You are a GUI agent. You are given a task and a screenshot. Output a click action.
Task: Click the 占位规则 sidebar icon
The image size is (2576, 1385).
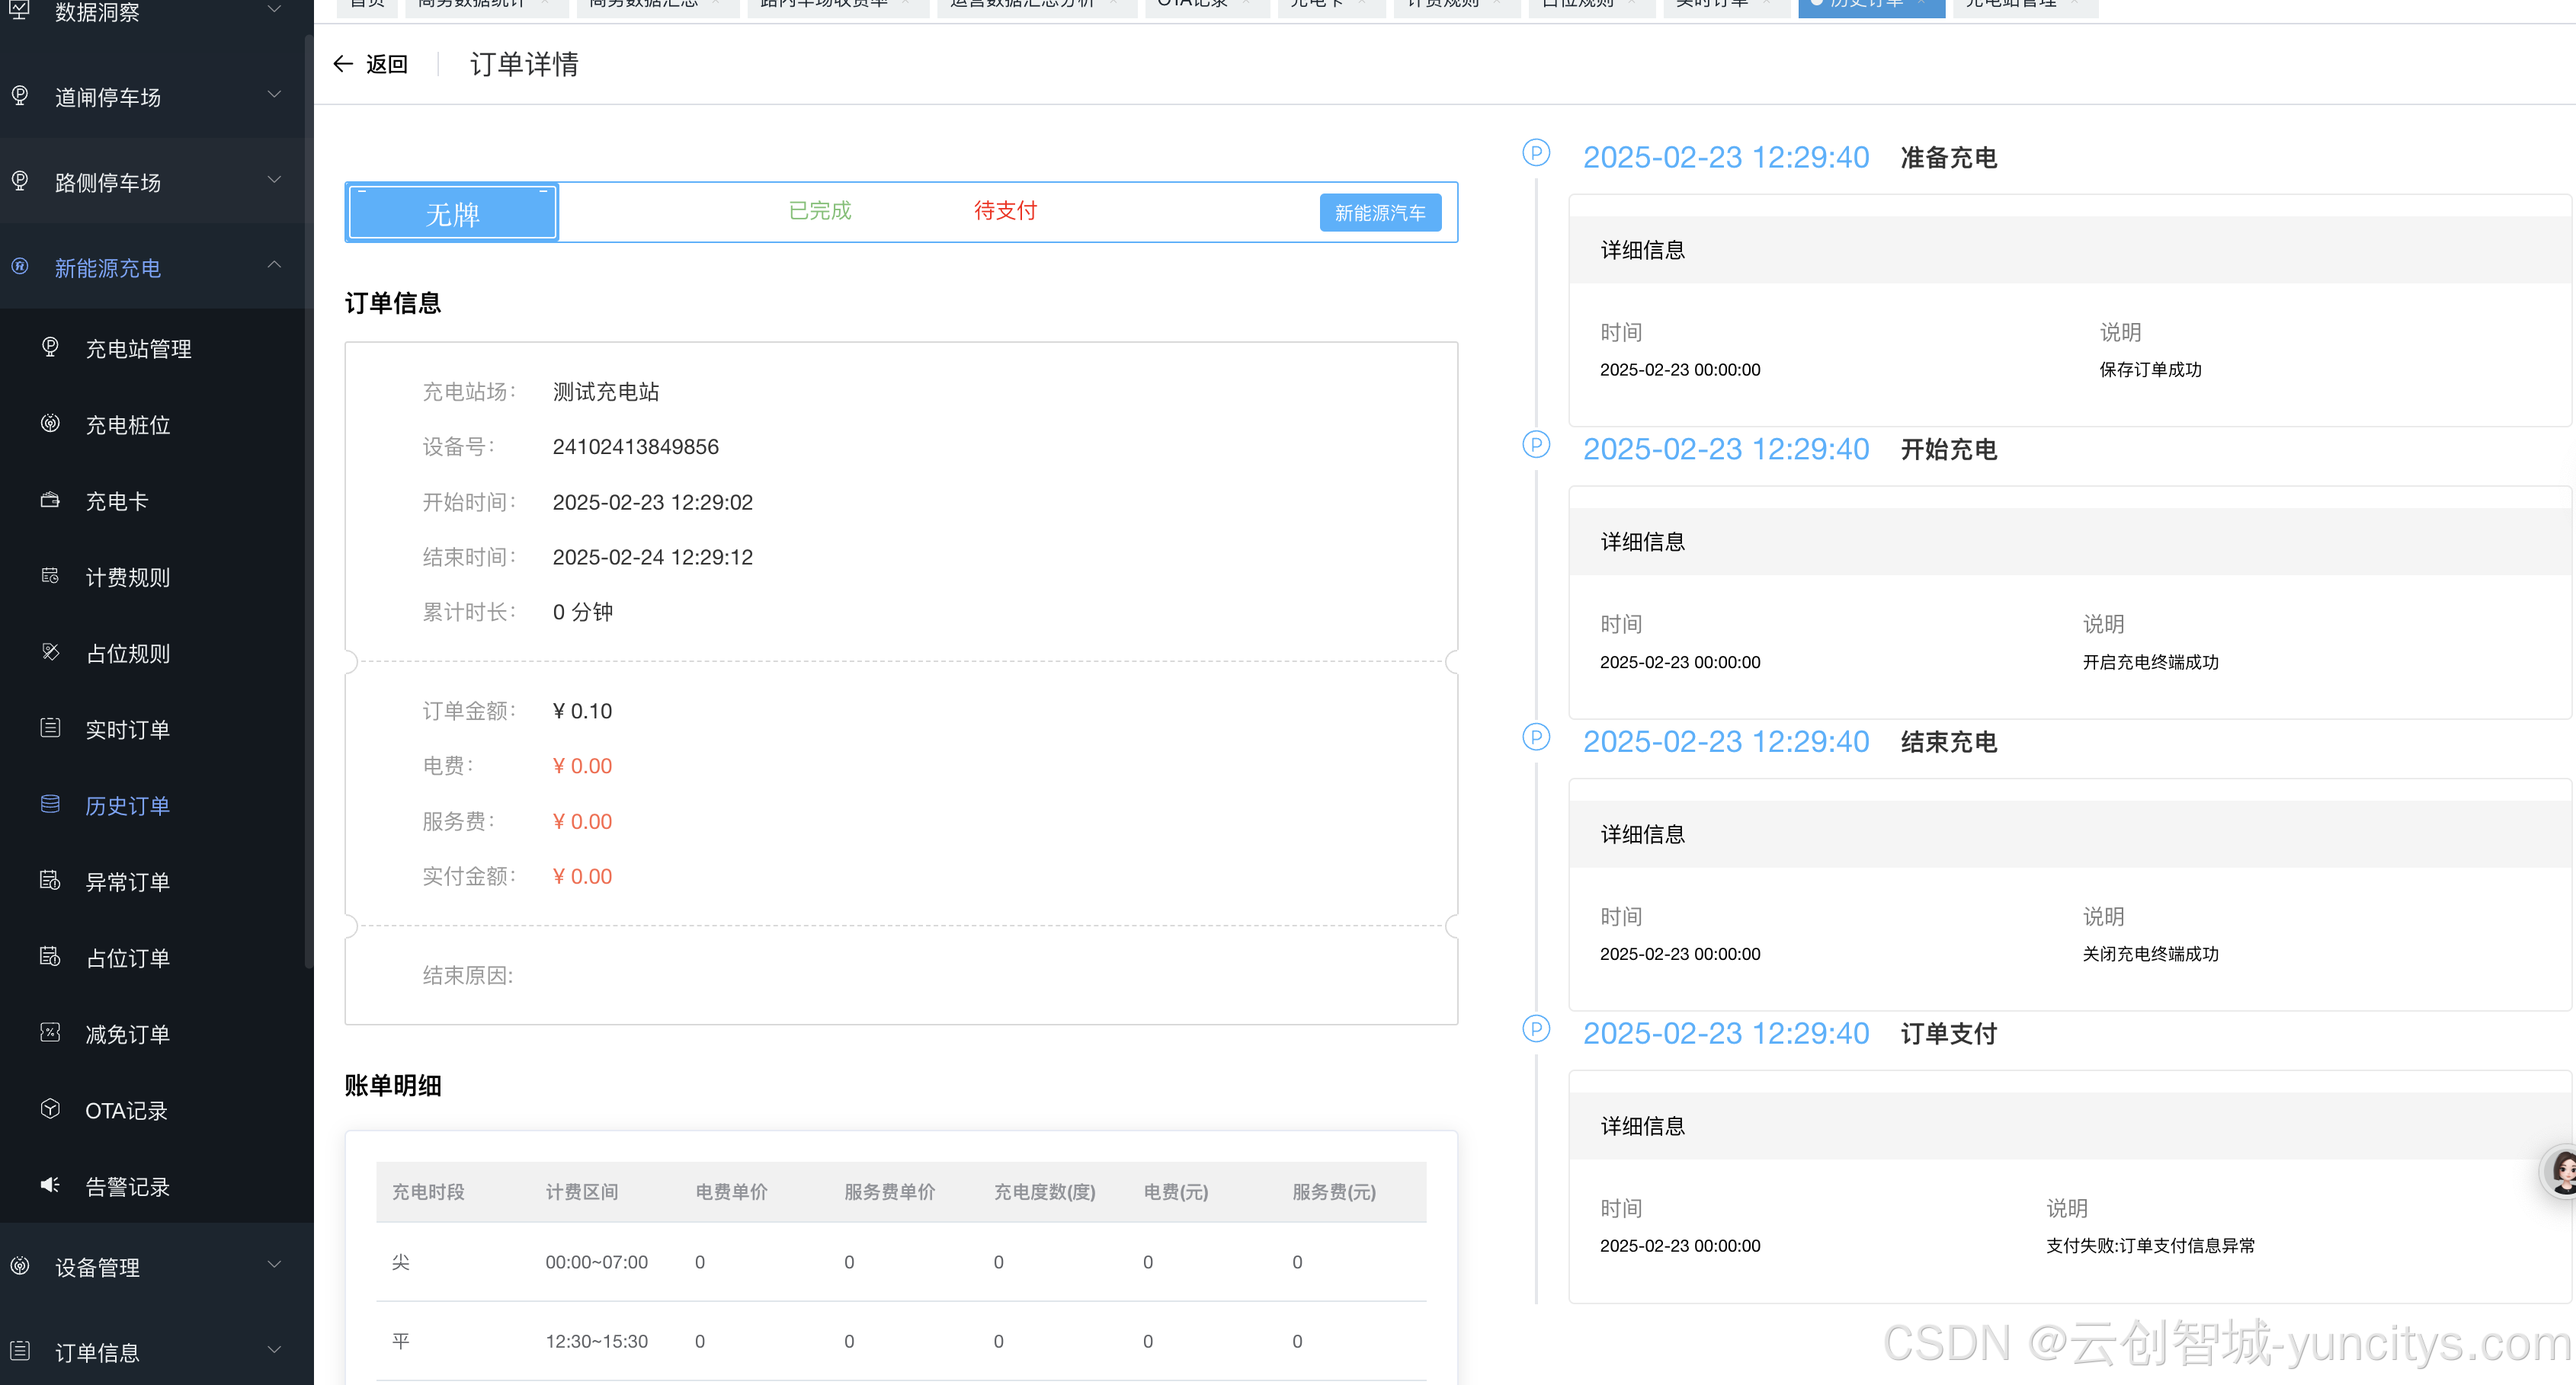tap(50, 651)
